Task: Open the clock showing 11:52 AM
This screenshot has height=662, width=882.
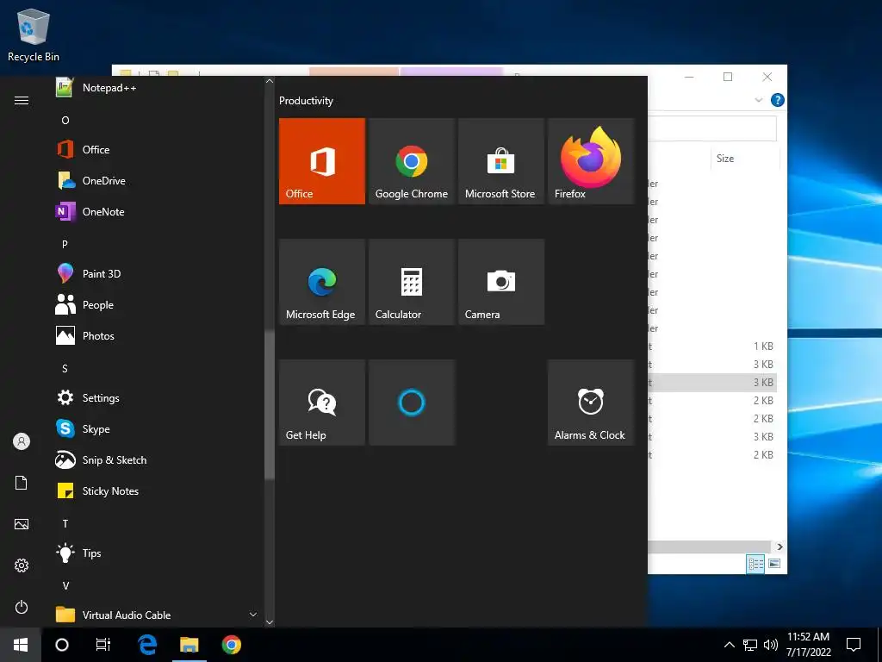Action: coord(808,645)
